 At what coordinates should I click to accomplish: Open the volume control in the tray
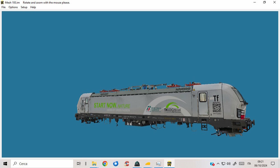228,164
